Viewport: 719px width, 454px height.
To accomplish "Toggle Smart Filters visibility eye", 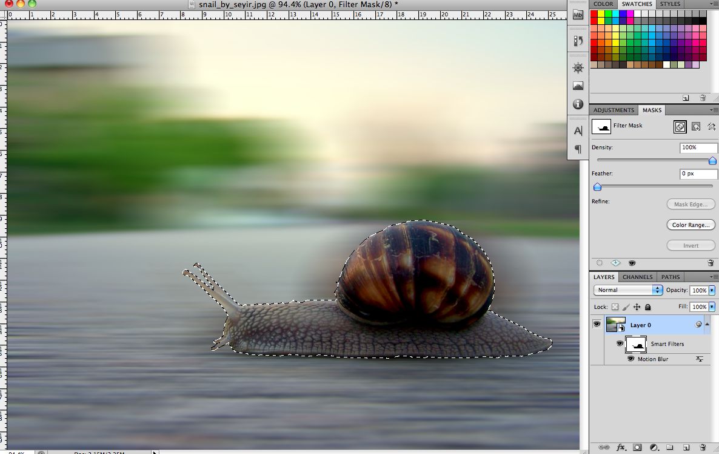I will 620,344.
